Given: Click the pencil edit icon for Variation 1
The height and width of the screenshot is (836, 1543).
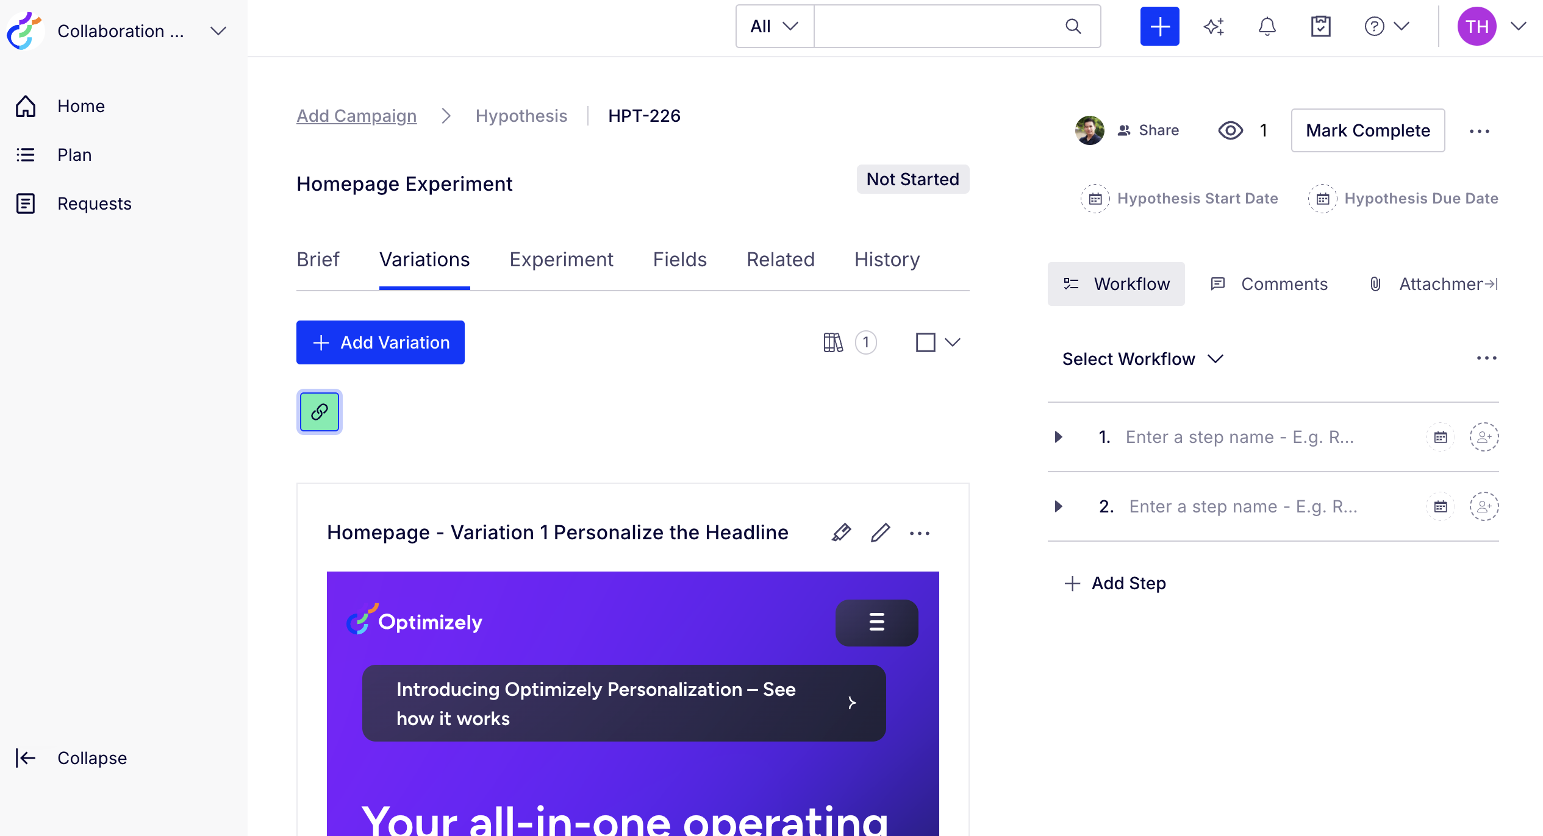Looking at the screenshot, I should (880, 533).
